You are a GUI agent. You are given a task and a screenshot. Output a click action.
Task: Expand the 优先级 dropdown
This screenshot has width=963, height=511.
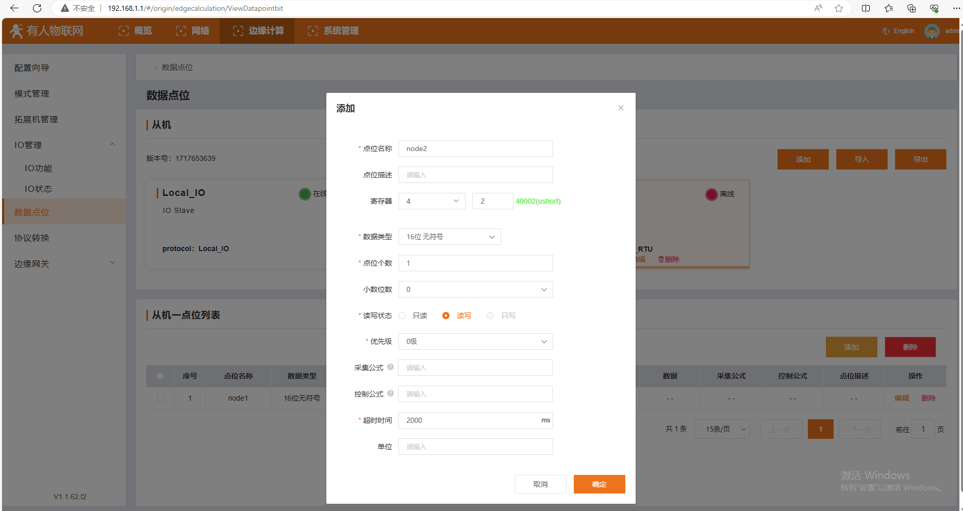click(475, 341)
